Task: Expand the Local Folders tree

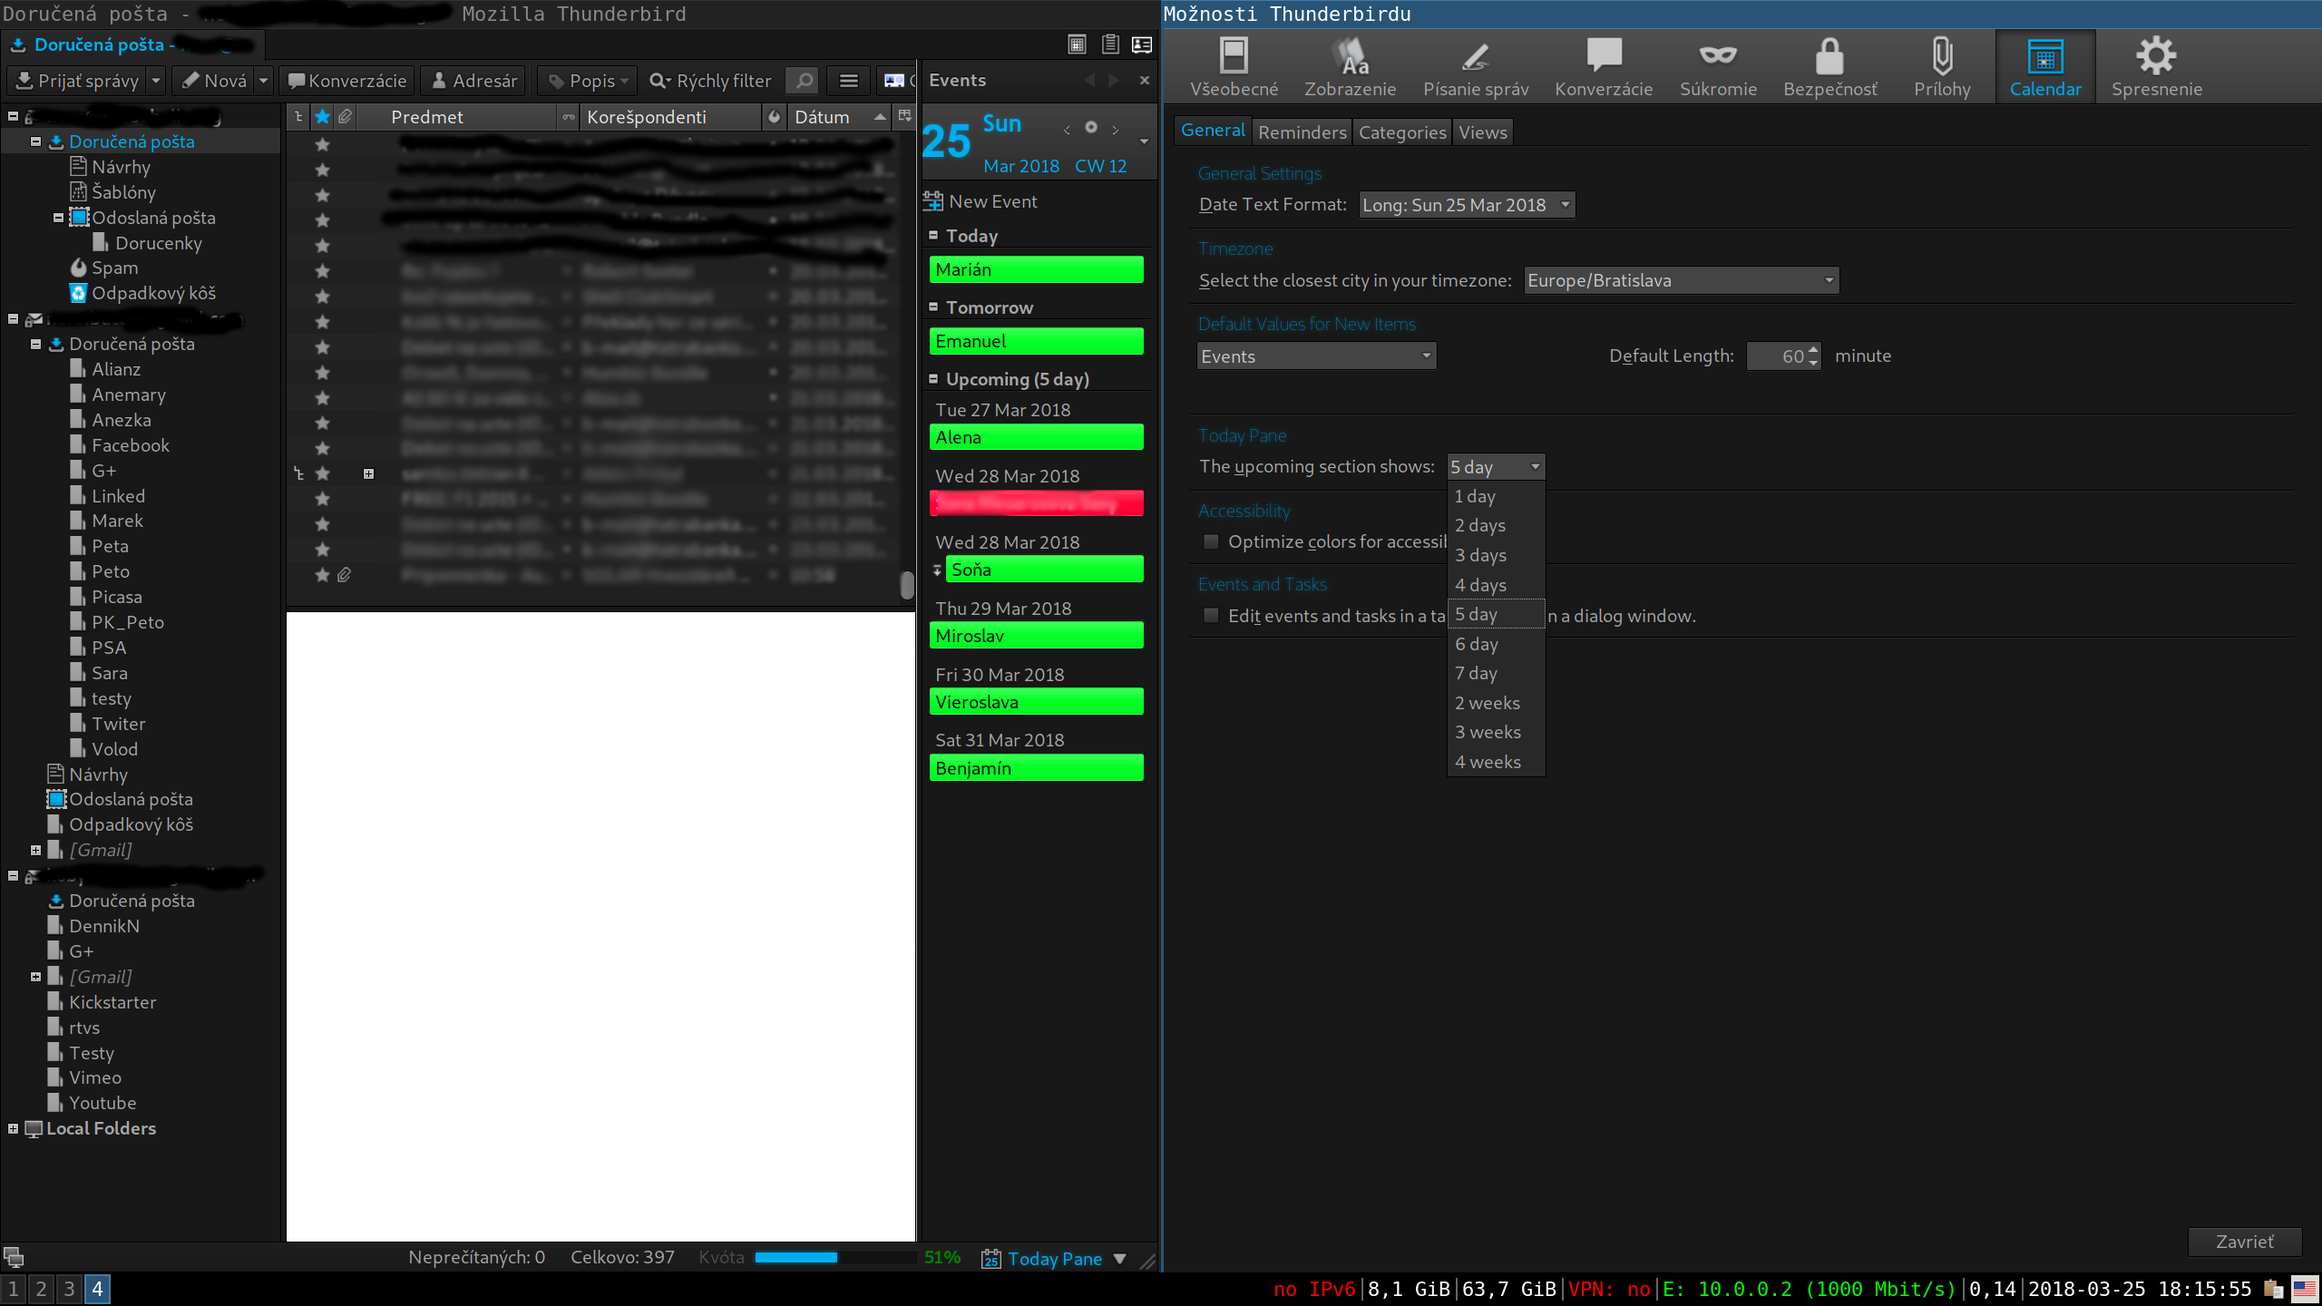Action: (x=14, y=1128)
